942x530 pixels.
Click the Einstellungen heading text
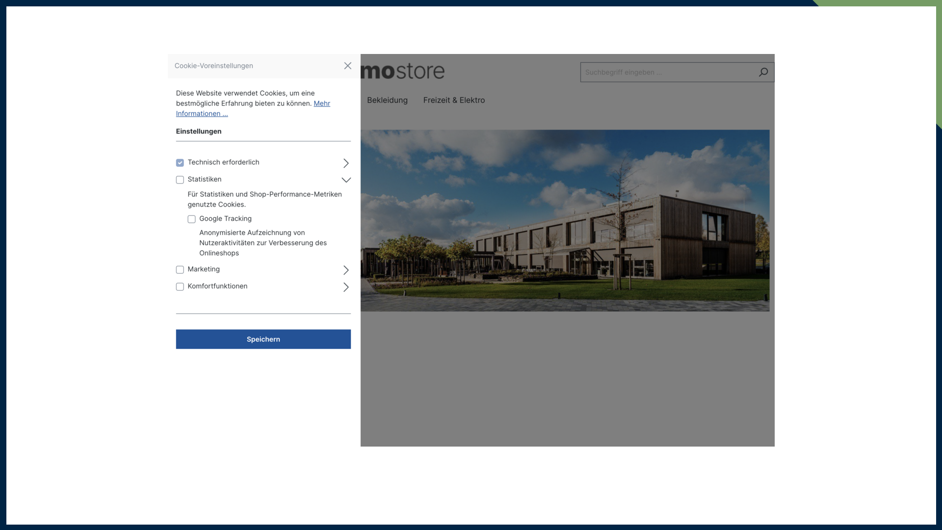199,131
